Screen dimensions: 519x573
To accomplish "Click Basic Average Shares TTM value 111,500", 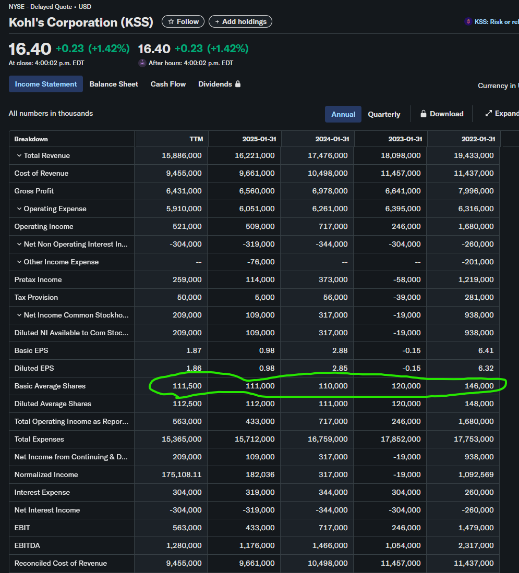I will 187,386.
